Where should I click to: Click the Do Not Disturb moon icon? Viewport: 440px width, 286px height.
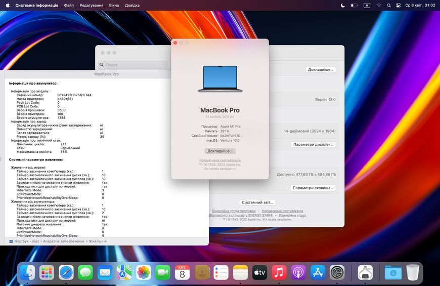point(342,6)
